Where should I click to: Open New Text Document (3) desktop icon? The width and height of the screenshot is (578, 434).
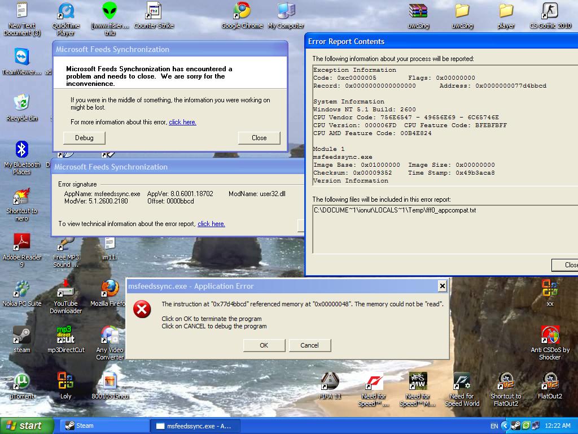(x=22, y=19)
